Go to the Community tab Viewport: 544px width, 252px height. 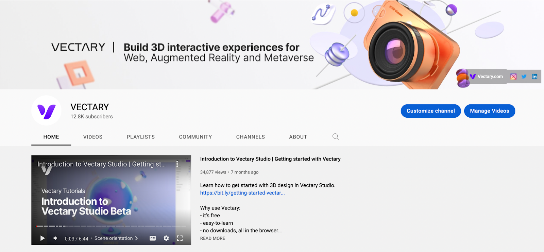pyautogui.click(x=195, y=137)
